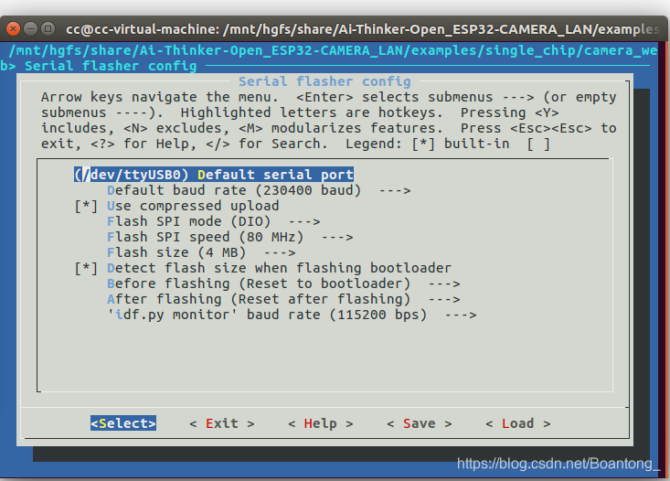Minimize the terminal window
Image resolution: width=670 pixels, height=481 pixels.
coord(31,28)
